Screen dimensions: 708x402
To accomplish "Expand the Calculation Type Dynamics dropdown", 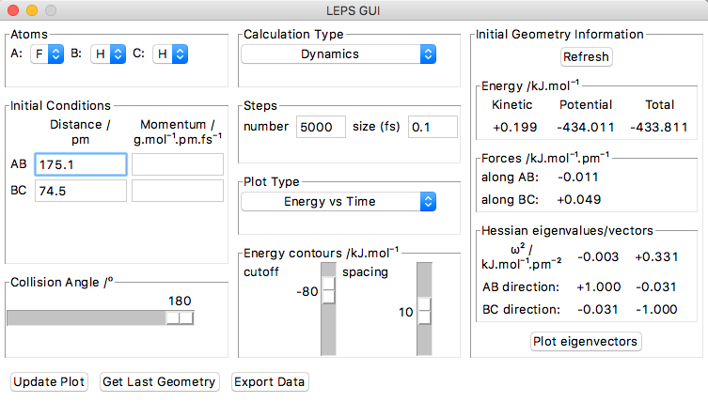I will (338, 54).
